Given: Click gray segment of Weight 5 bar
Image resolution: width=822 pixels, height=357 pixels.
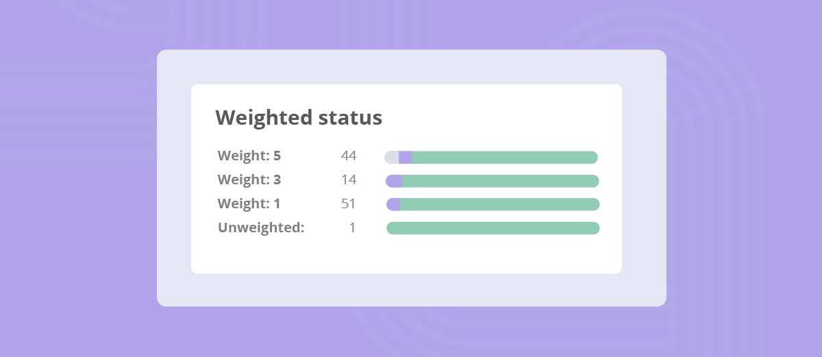Looking at the screenshot, I should tap(392, 158).
